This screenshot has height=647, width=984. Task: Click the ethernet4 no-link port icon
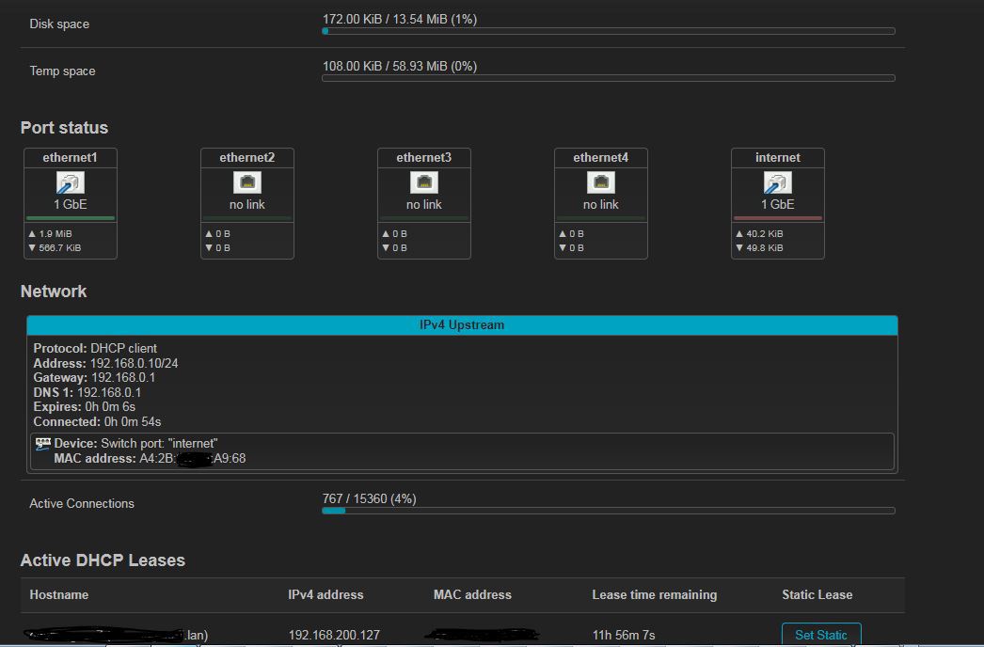pos(601,182)
